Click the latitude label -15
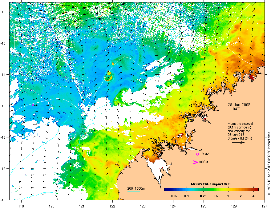 coord(3,106)
